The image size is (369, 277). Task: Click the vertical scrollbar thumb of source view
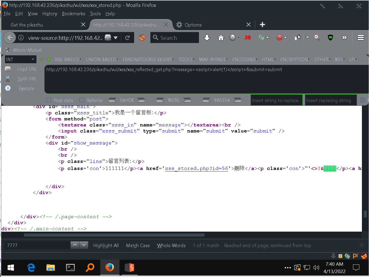[x=365, y=214]
